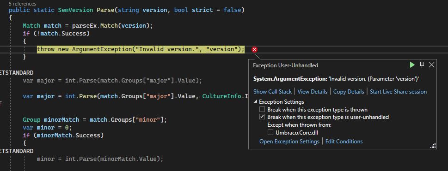448x171 pixels.
Task: Click the SemVersion return type
Action: pyautogui.click(x=76, y=10)
